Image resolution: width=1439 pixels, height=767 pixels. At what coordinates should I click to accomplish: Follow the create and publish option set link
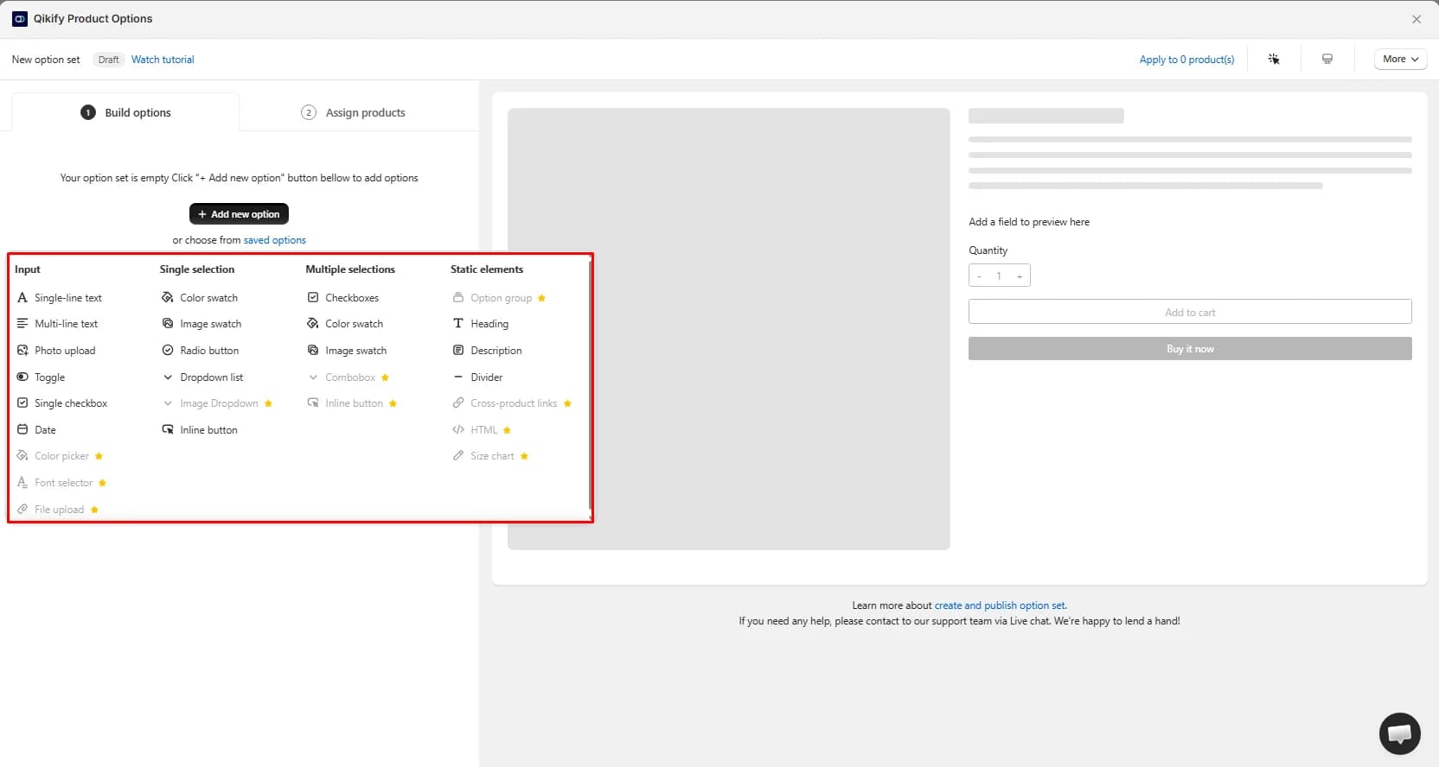(x=1000, y=605)
